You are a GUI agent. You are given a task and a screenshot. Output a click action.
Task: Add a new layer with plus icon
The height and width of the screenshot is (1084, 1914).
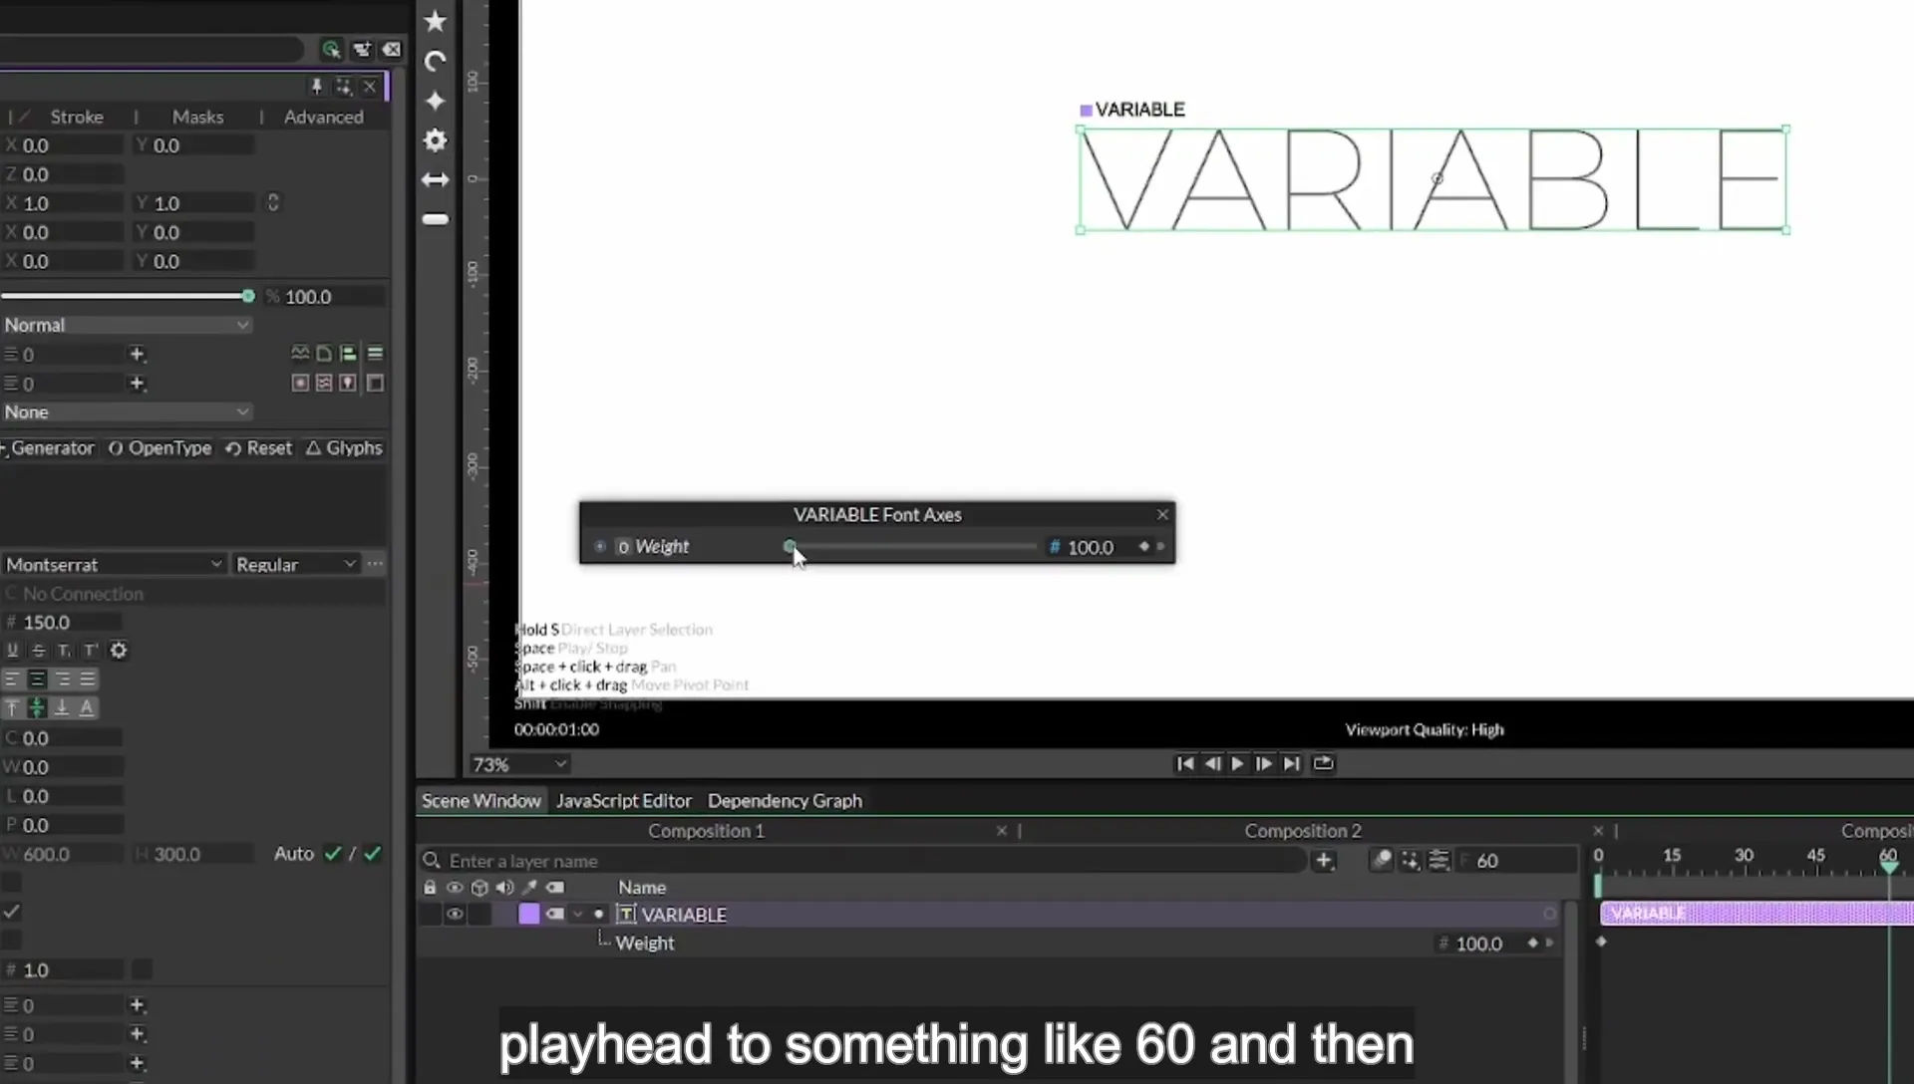click(1323, 861)
